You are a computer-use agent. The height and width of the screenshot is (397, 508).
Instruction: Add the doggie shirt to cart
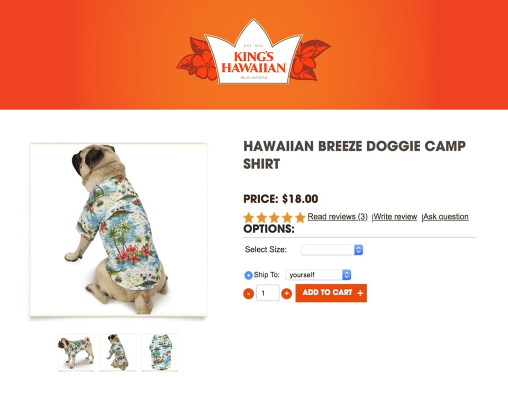tap(331, 293)
